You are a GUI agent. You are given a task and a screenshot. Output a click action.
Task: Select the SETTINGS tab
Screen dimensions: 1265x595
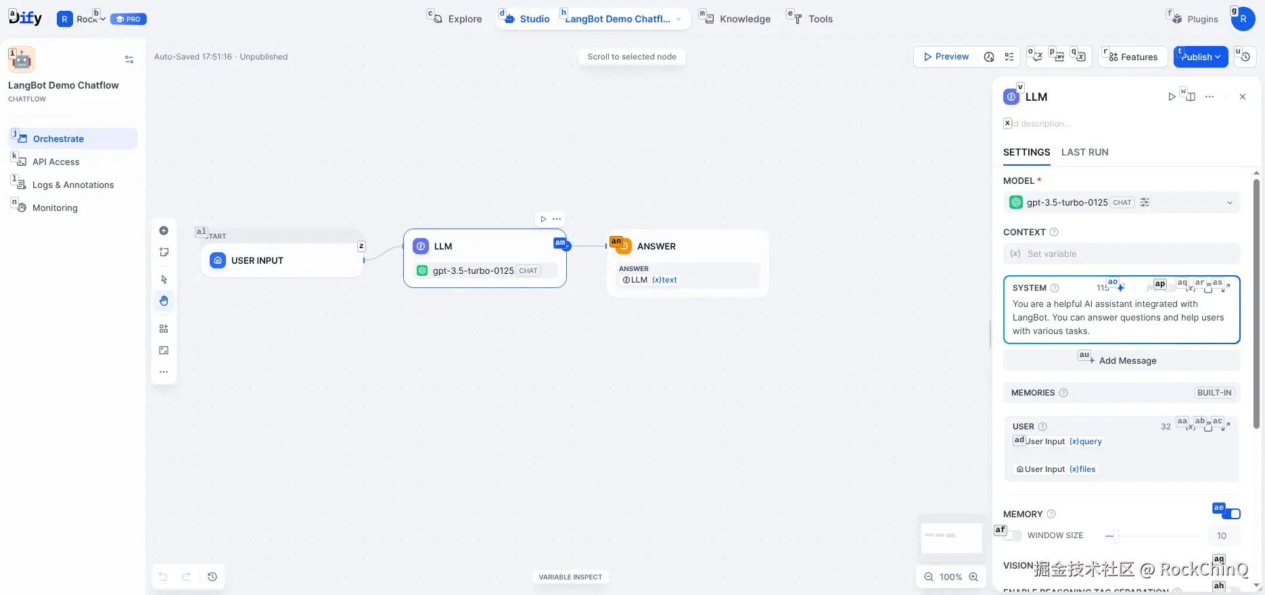(1026, 152)
